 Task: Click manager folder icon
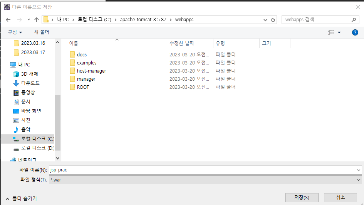click(72, 79)
